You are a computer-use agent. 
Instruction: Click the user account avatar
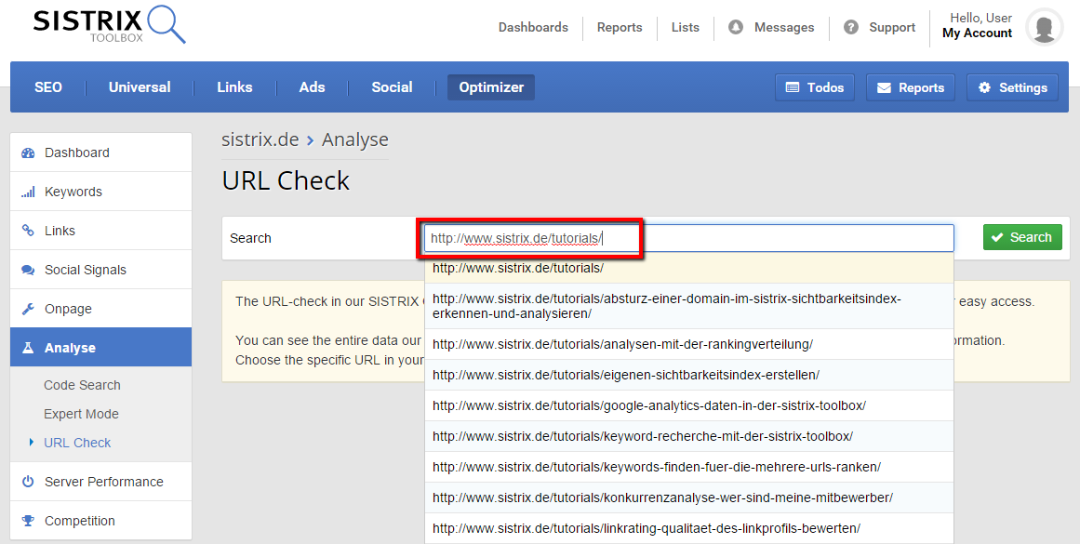click(1044, 27)
